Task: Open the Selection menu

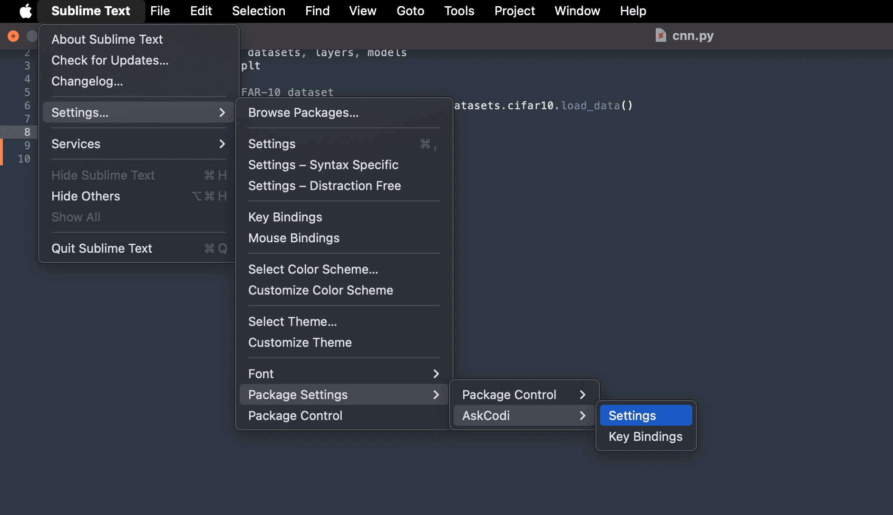Action: (259, 10)
